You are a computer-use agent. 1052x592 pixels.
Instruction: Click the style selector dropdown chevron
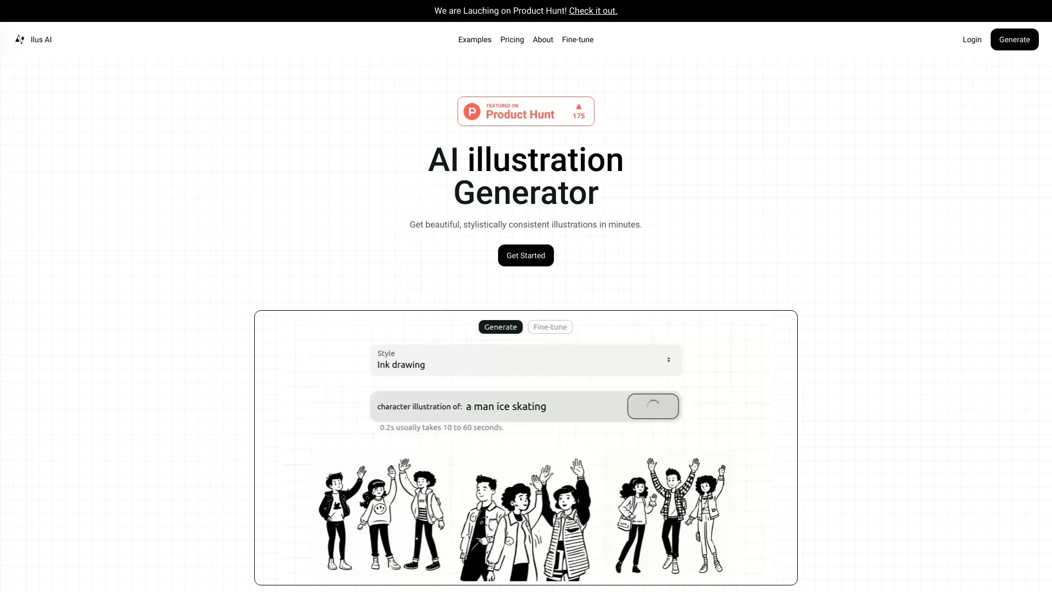tap(667, 359)
